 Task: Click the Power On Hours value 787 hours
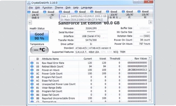[142, 44]
